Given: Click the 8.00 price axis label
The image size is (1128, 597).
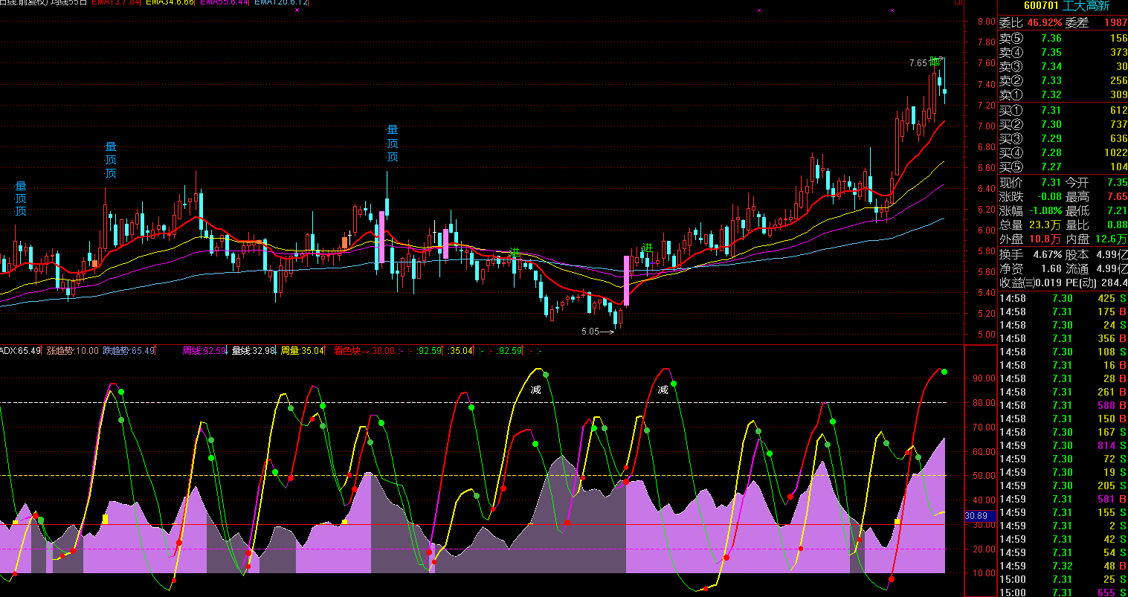Looking at the screenshot, I should point(986,22).
